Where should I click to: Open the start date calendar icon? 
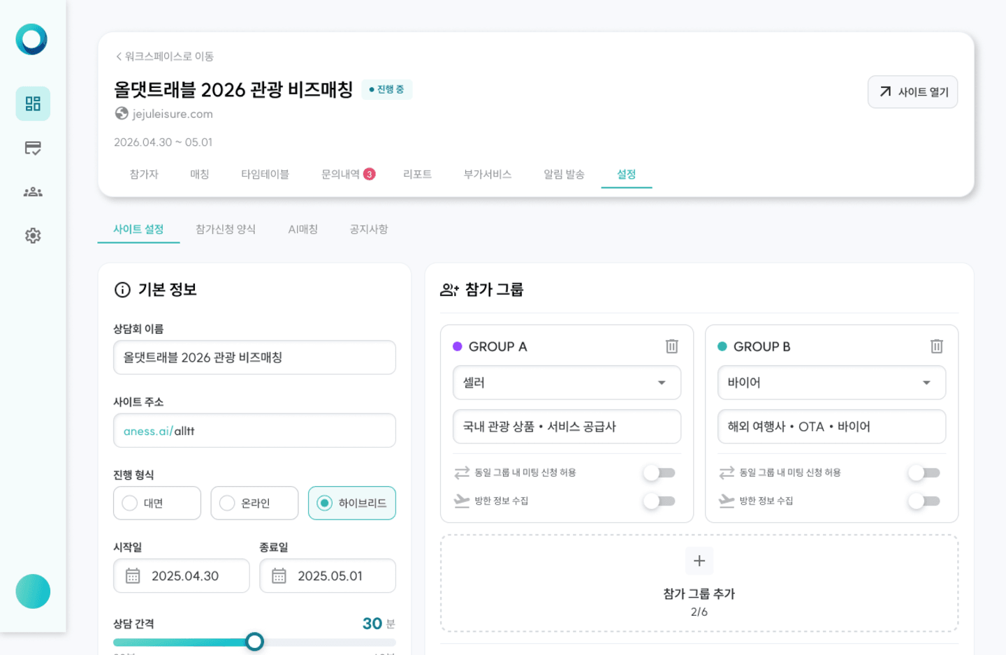pyautogui.click(x=133, y=576)
